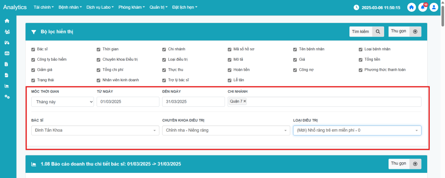Click the Tìm kiếm search button
This screenshot has height=178, width=445.
(x=366, y=32)
